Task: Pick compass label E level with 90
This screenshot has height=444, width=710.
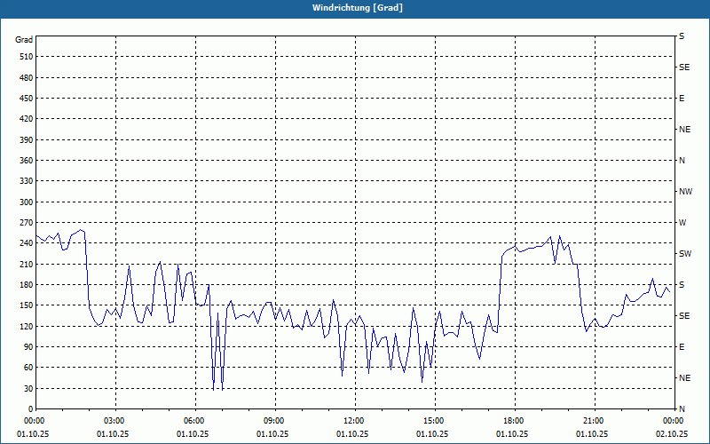Action: point(682,347)
